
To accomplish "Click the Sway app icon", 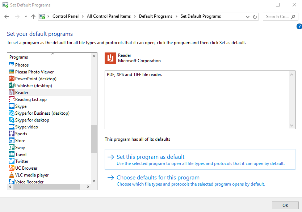I will 12,147.
